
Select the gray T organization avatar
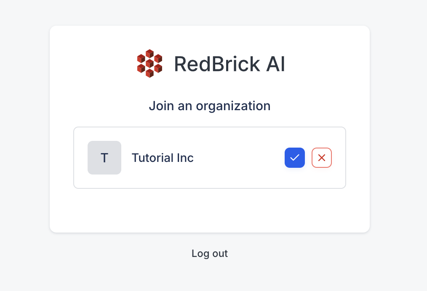tap(104, 158)
